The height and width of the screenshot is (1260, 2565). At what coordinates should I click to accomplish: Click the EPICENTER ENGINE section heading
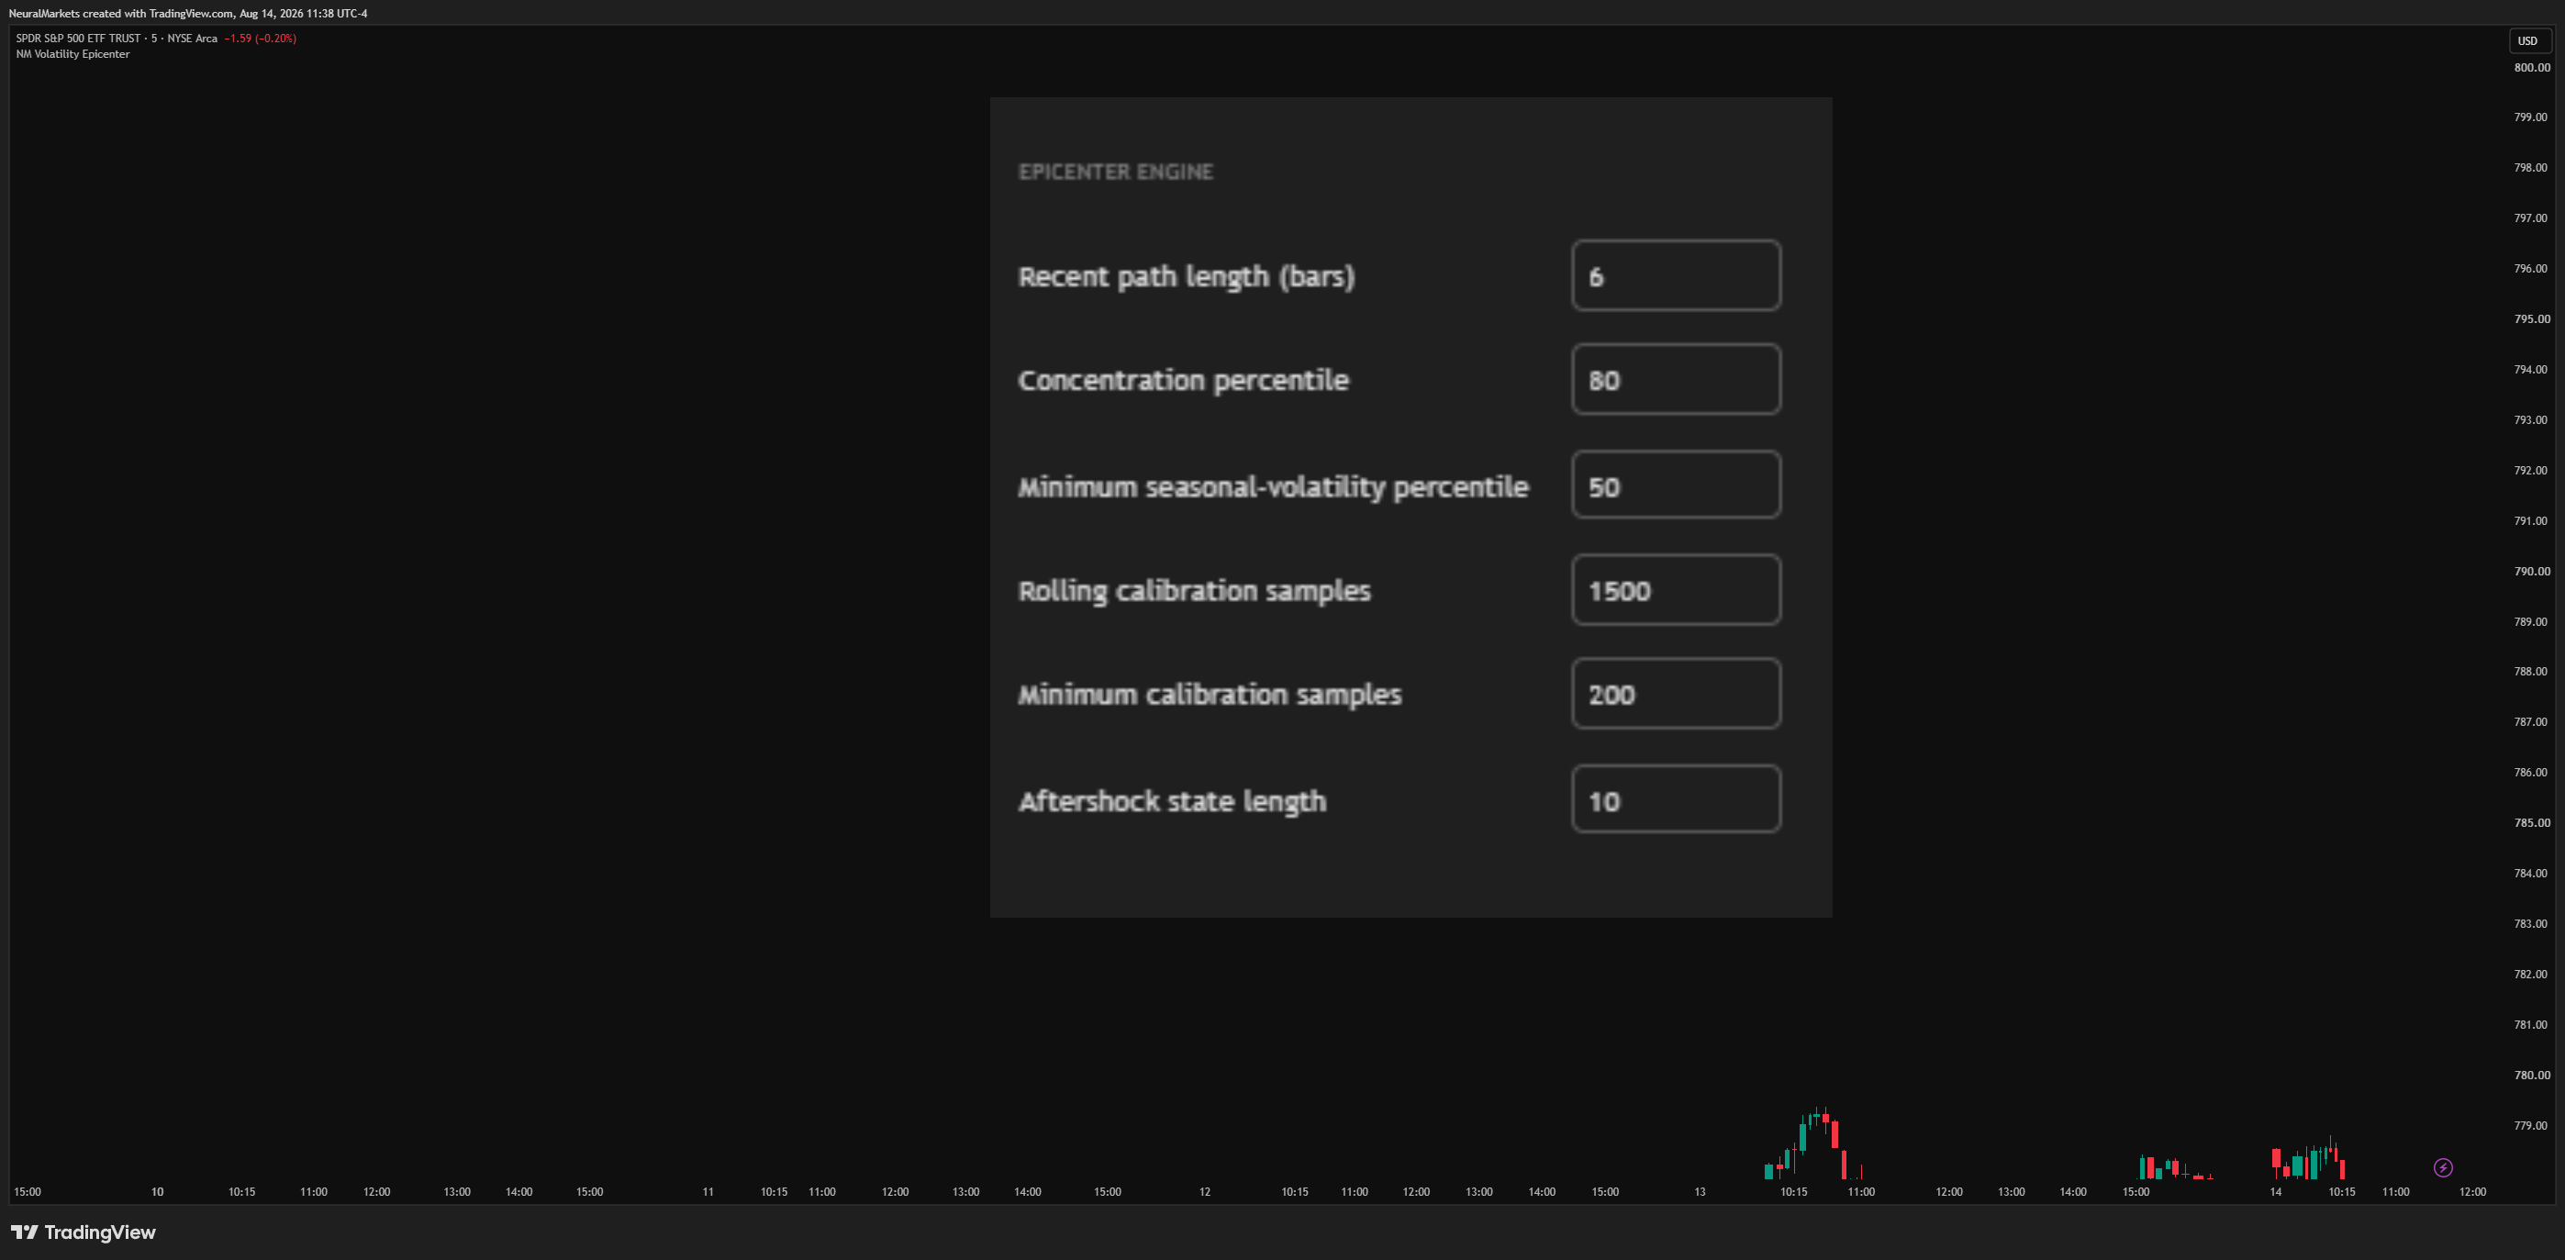click(1115, 172)
